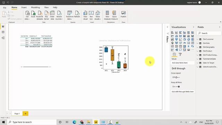Select the Matrix visual
Image resolution: width=222 pixels, height=125 pixels.
point(185,46)
